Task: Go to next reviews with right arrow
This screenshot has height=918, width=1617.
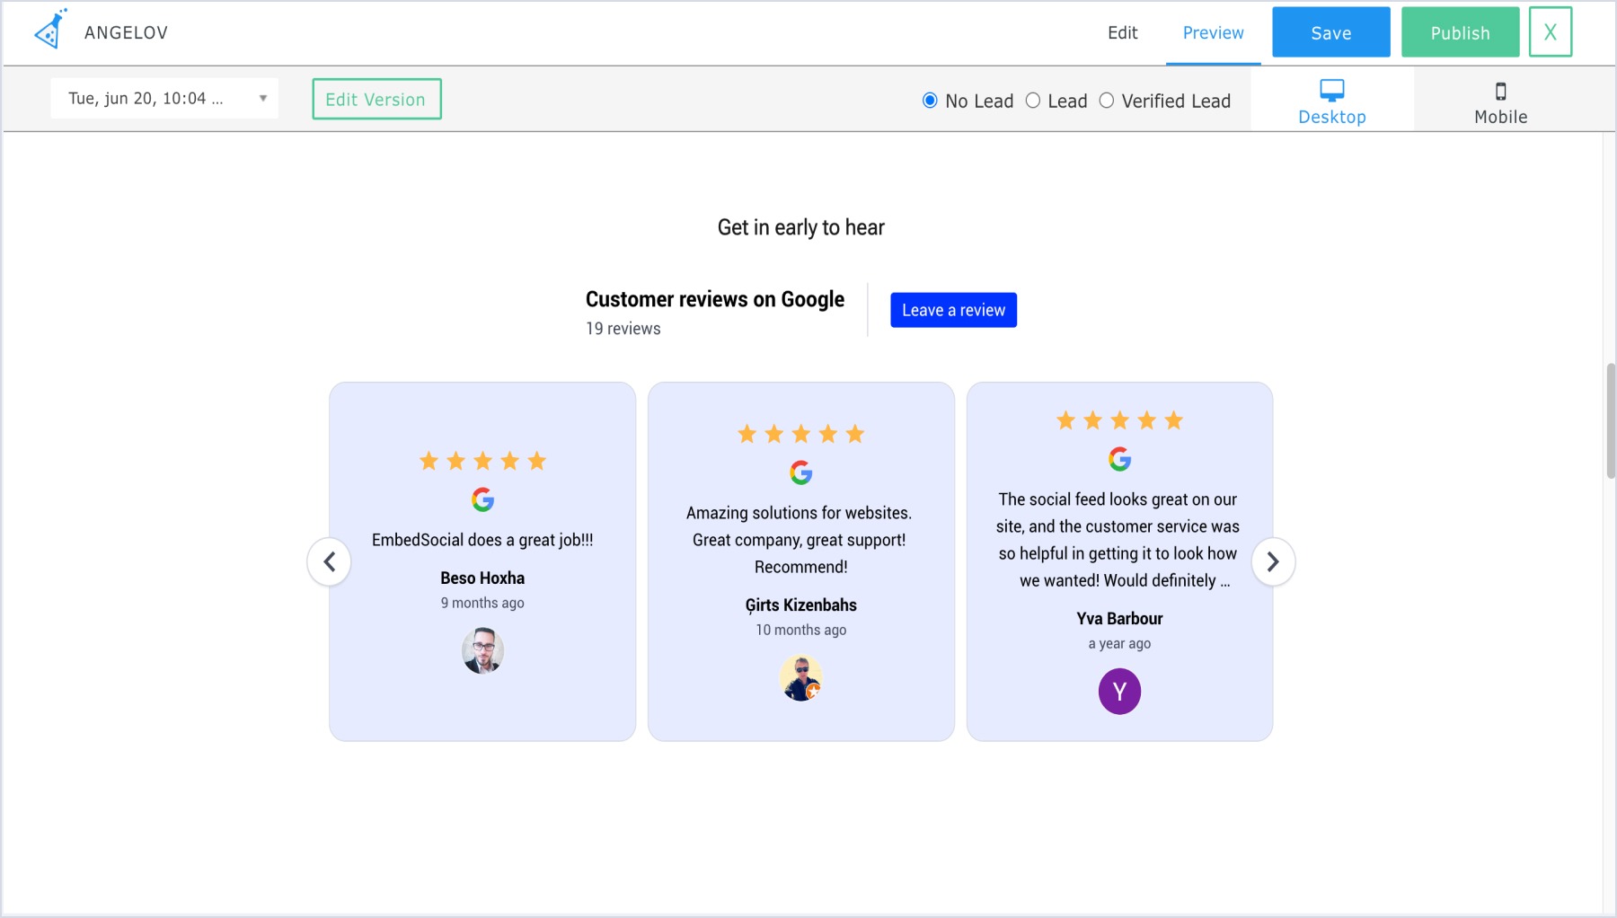Action: 1272,561
